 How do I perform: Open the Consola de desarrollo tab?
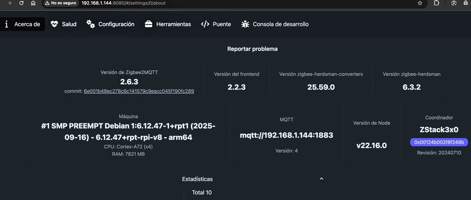click(275, 24)
